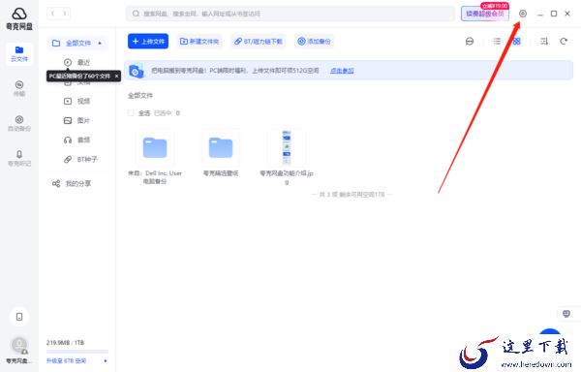Click the 夸克网盘 cloud logo
This screenshot has width=581, height=372.
(x=19, y=15)
